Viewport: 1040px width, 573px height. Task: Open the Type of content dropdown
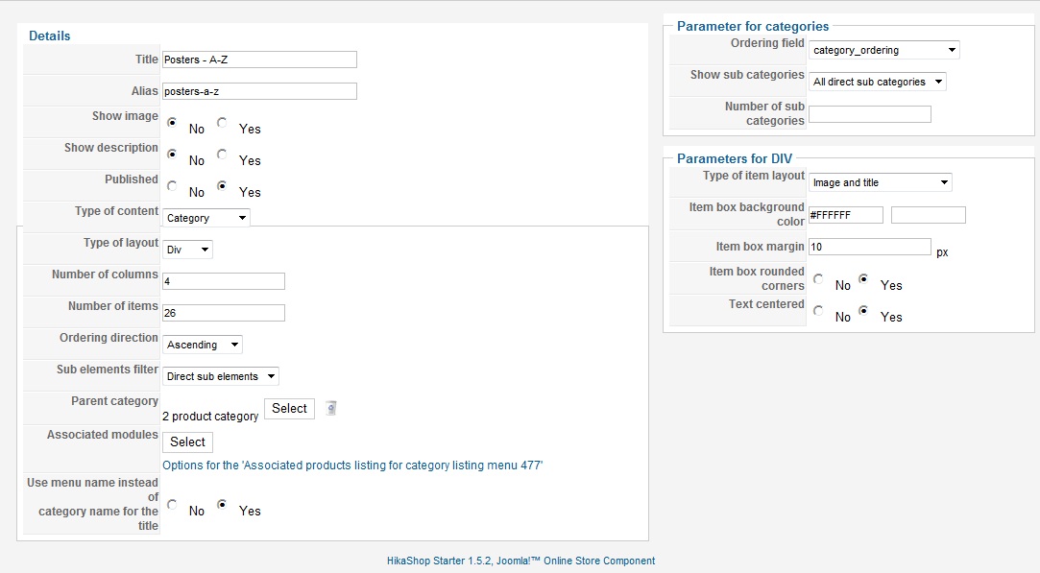[x=206, y=218]
